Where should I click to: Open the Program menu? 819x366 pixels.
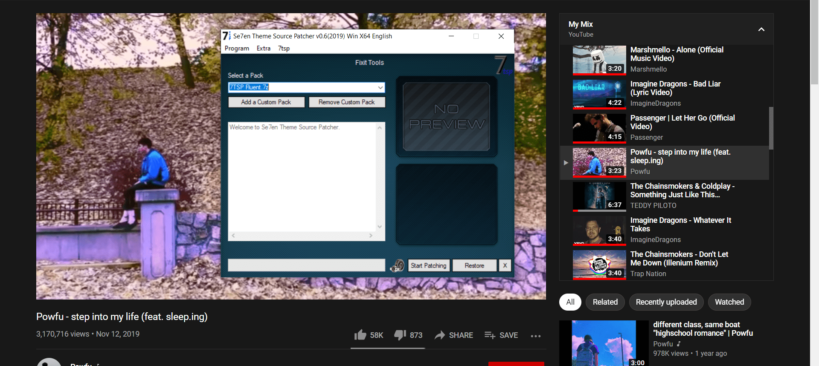(237, 48)
